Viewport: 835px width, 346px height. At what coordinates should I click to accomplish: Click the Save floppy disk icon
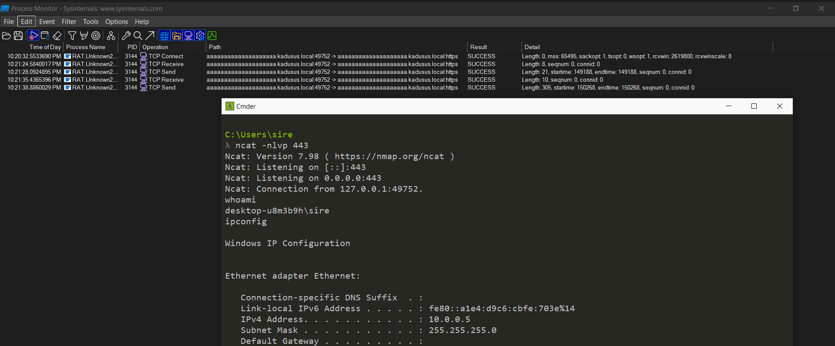[18, 36]
